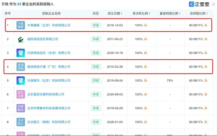Select the date 2020-09-03
Viewport: 217px width, 136px height.
[115, 94]
